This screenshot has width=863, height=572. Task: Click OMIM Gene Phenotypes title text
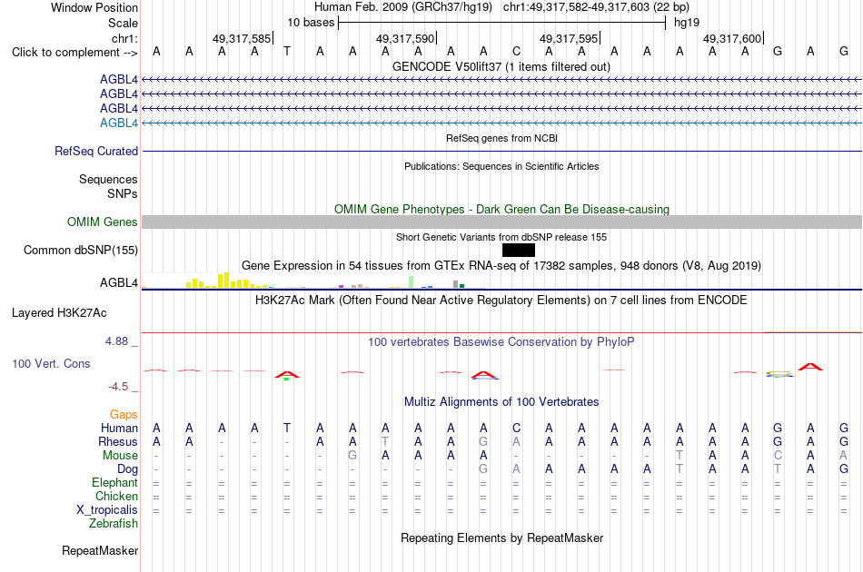[502, 210]
